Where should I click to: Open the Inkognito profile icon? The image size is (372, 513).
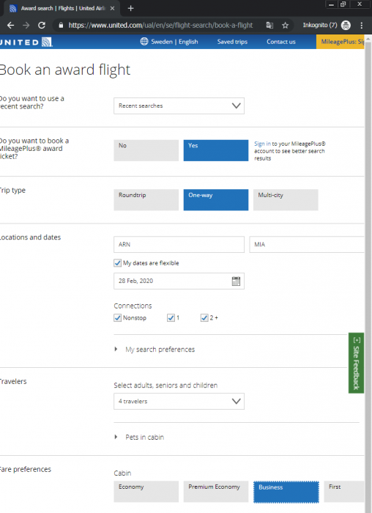coord(346,25)
